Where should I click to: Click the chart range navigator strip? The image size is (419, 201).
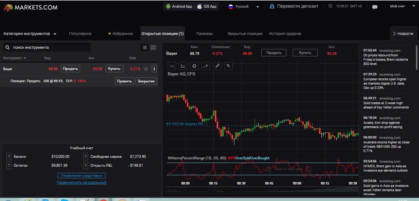point(262,190)
